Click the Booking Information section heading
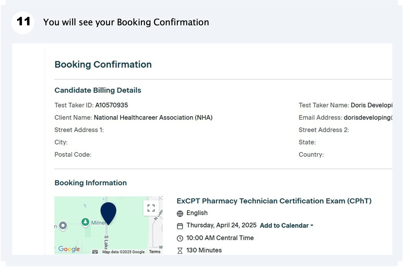 tap(91, 183)
